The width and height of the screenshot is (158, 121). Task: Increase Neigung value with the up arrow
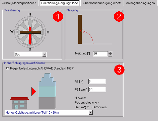pyautogui.click(x=110, y=52)
